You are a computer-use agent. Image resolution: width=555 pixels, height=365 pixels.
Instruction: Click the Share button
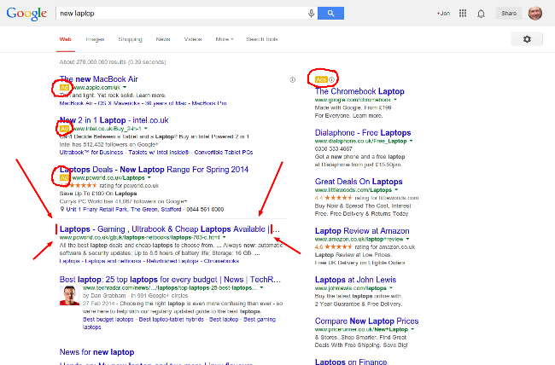coord(509,14)
